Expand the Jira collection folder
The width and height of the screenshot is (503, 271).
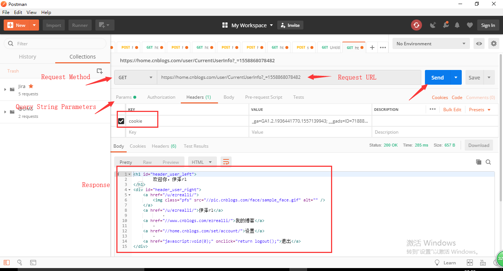click(x=5, y=89)
